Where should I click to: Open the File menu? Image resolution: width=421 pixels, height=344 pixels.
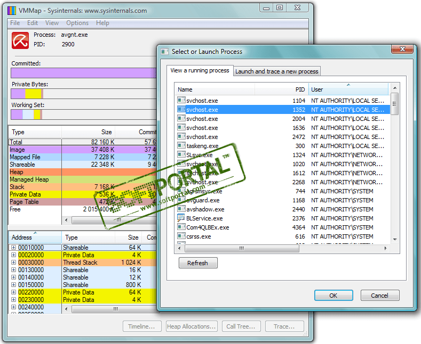tap(15, 23)
